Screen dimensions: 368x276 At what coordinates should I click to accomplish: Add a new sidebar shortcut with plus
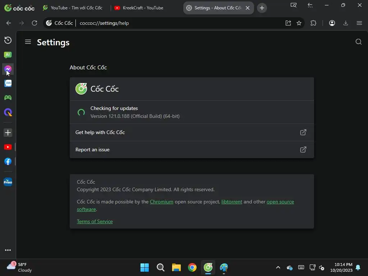click(8, 133)
